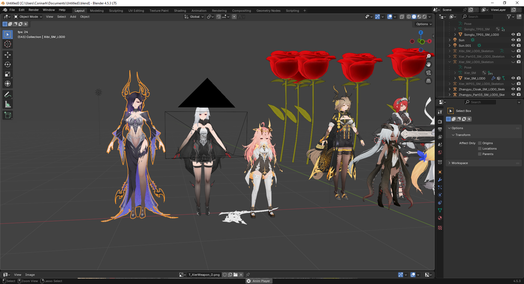
Task: Expand the Sun item in the Outliner
Action: click(449, 40)
